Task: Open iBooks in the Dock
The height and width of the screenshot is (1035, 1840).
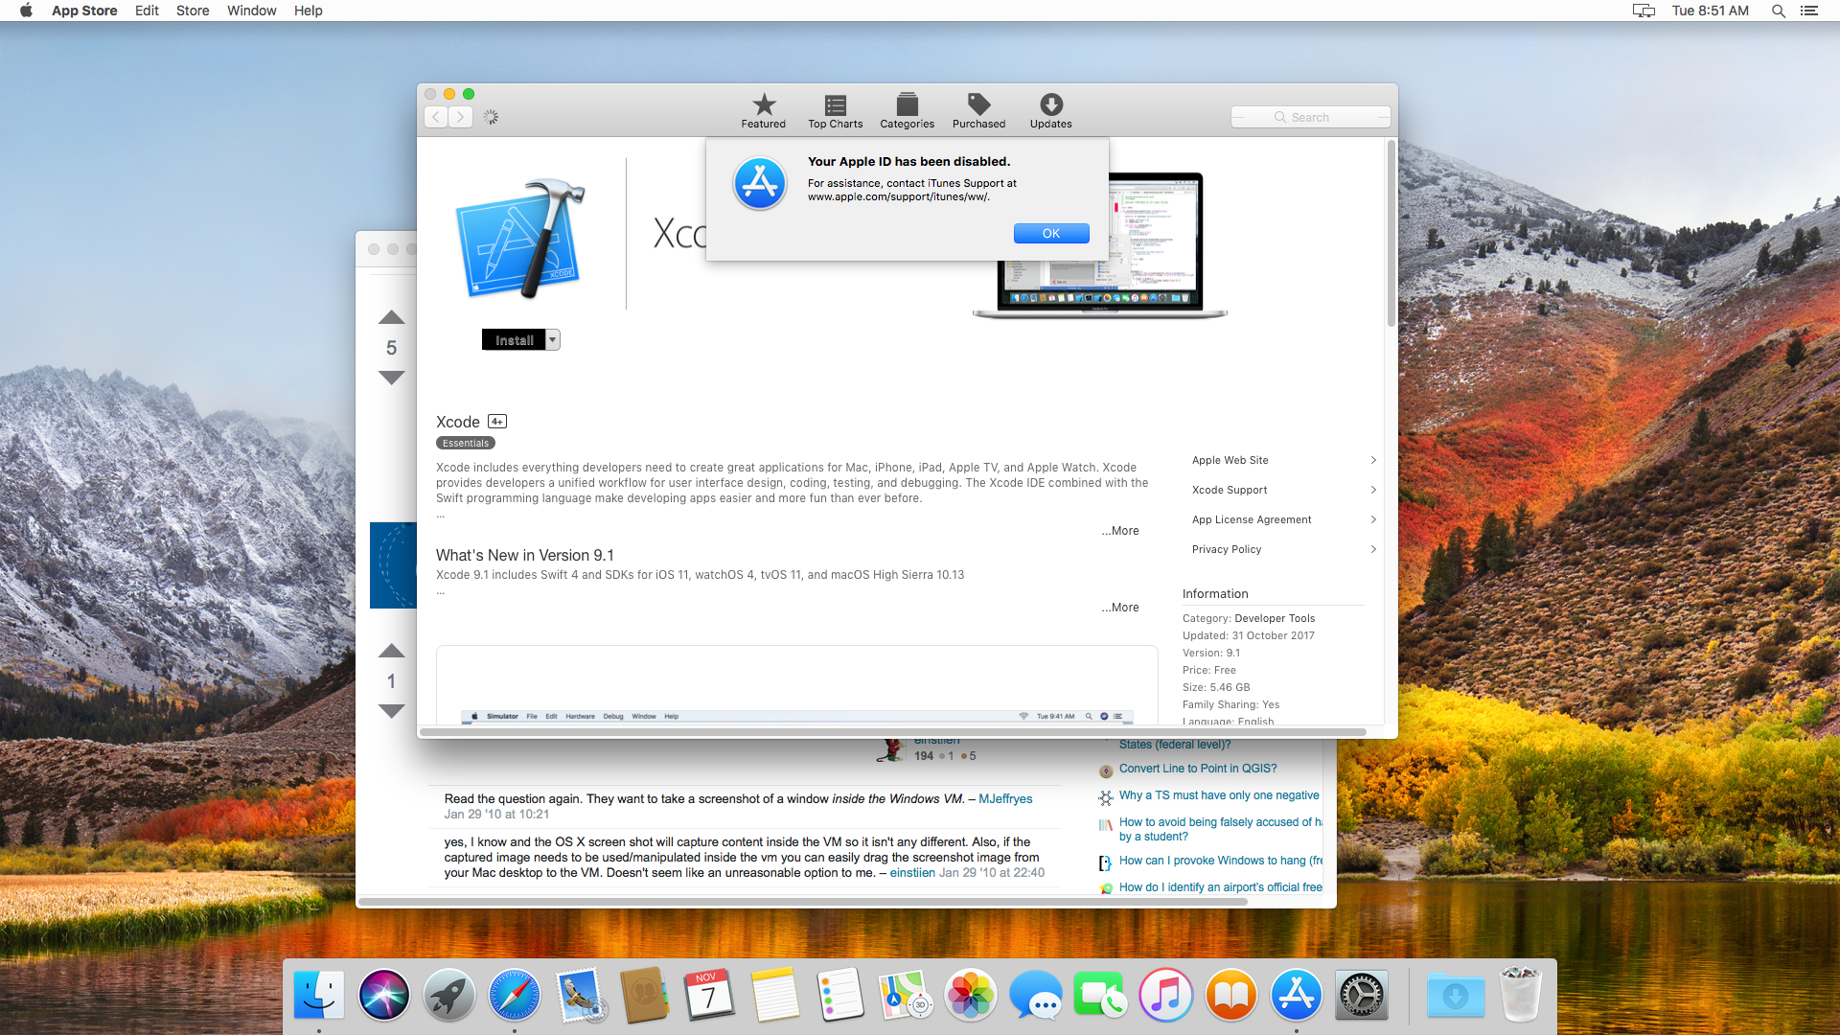Action: [x=1231, y=995]
